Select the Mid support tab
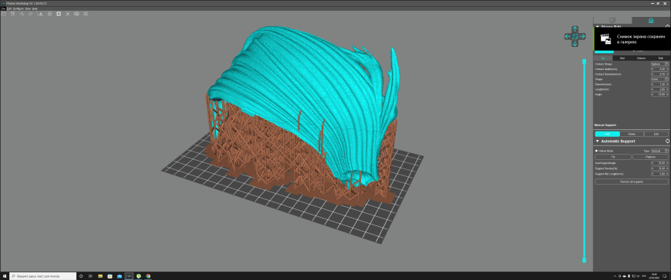Viewport: 671px width, 280px height. click(622, 58)
